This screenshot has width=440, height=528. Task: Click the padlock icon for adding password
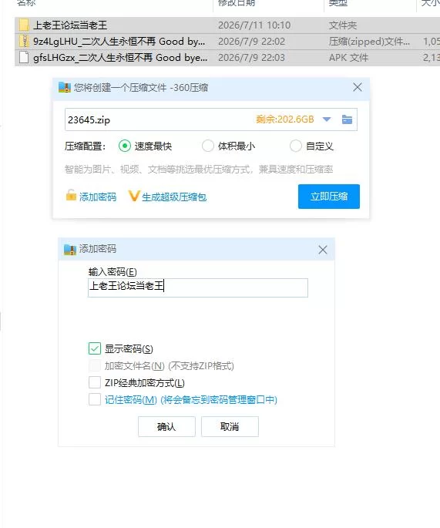71,195
